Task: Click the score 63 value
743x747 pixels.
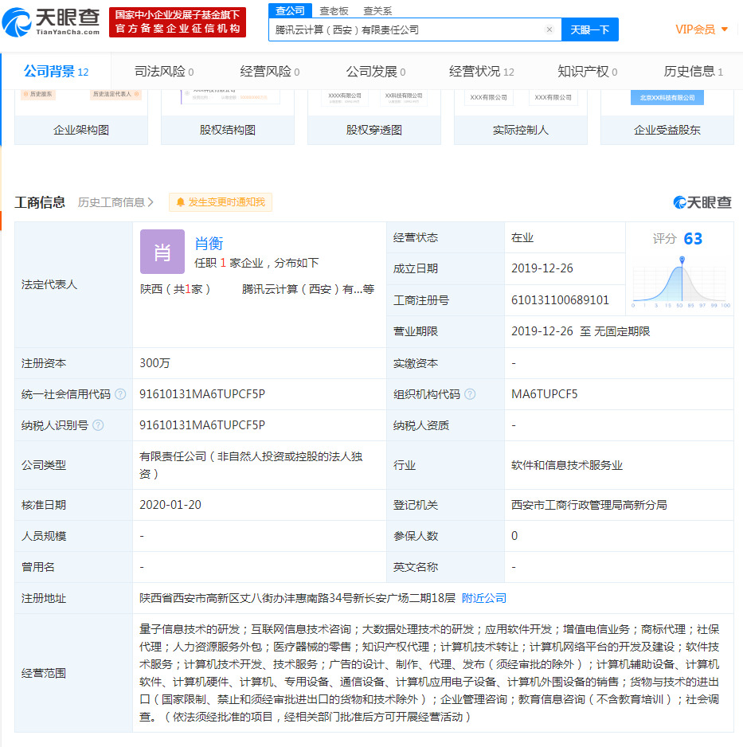Action: (x=693, y=239)
